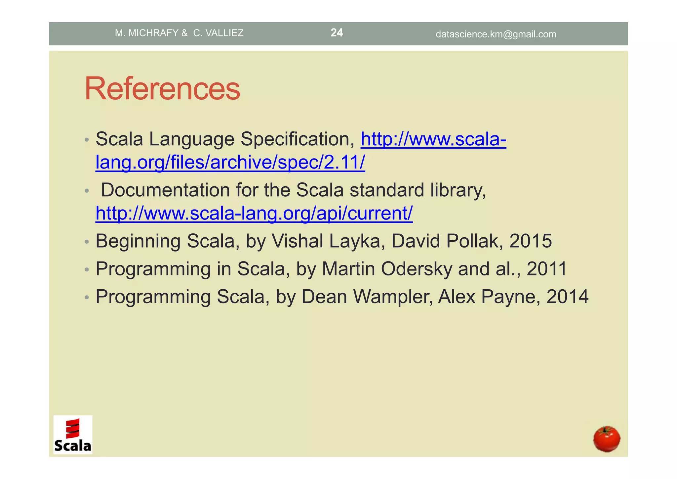Click the References slide title
This screenshot has height=479, width=677.
162,89
